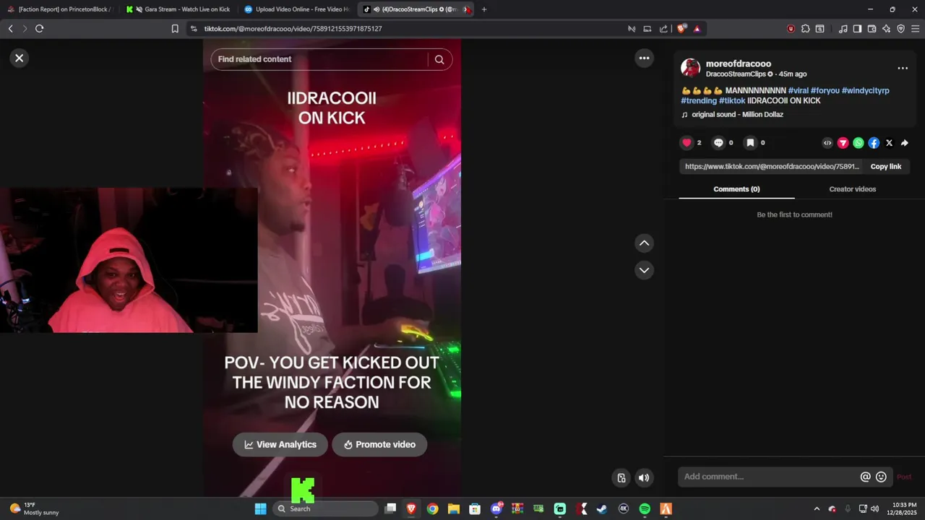Switch to the Upload Video Online tab
Screen dimensions: 925x520
pos(296,9)
